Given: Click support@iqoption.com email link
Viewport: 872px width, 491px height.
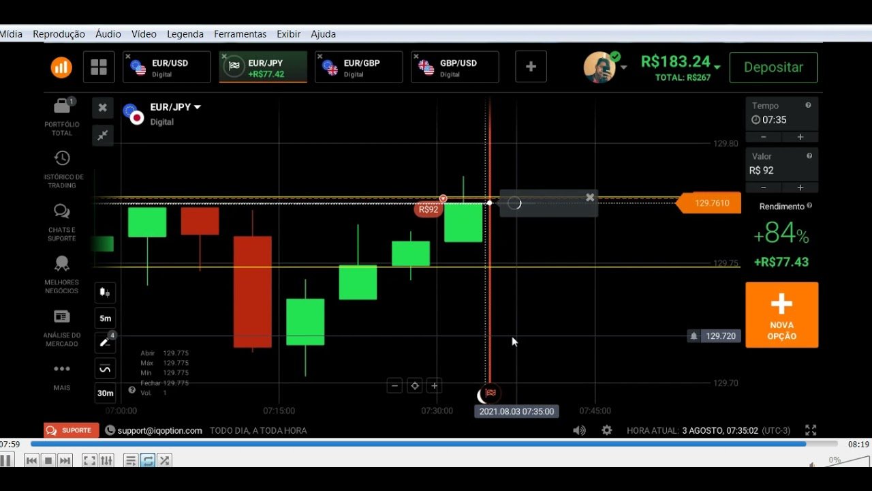Looking at the screenshot, I should click(160, 430).
